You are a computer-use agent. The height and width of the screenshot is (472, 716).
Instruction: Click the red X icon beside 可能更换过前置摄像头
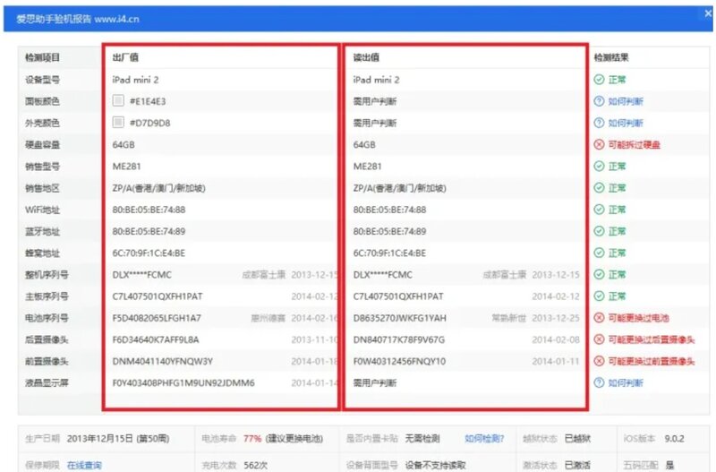point(599,362)
